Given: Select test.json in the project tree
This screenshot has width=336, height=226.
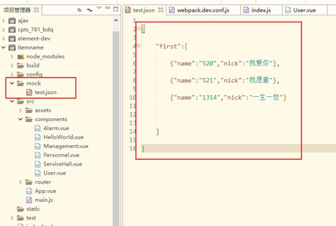Looking at the screenshot, I should (x=45, y=93).
